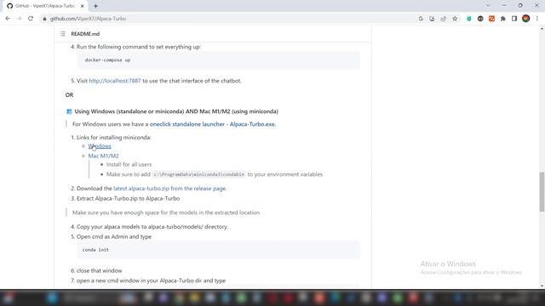Click the browser back arrow
545x306 pixels.
click(x=8, y=19)
